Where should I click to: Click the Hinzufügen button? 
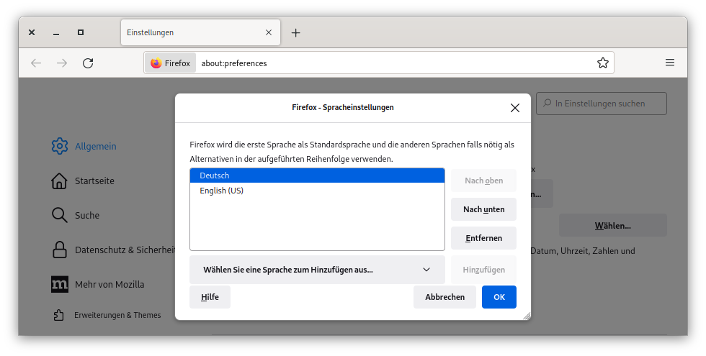(x=483, y=270)
